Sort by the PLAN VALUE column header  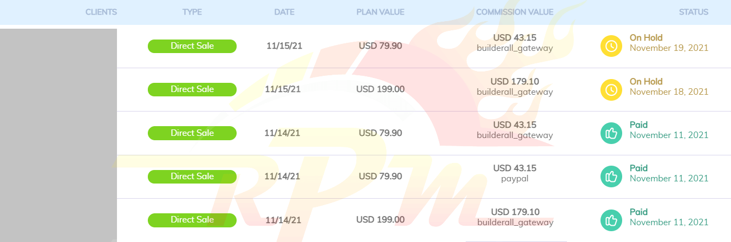380,12
